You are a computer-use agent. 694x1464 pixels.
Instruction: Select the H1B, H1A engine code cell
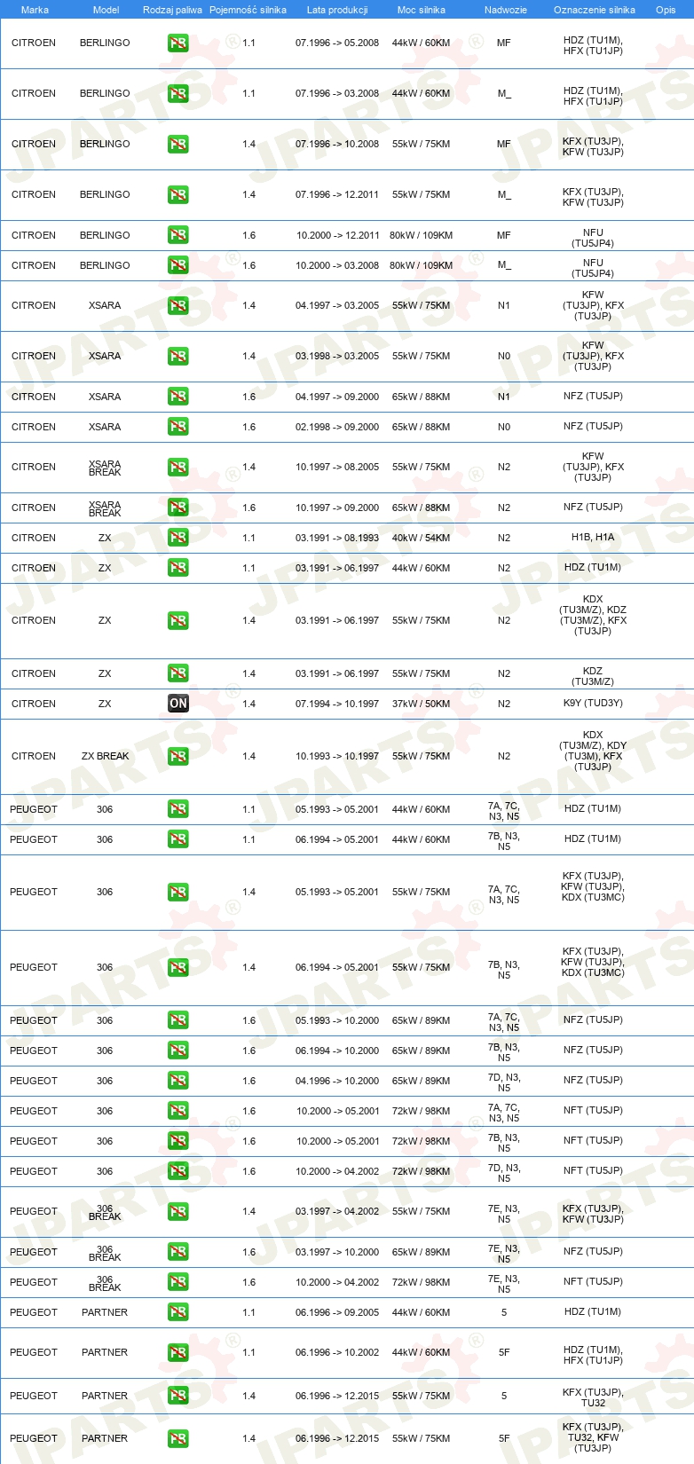pos(593,538)
